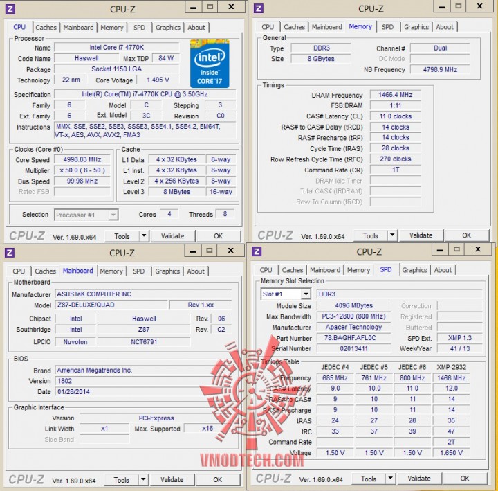The image size is (498, 491).
Task: Click the CPU-Z logo icon in Memory window title bar
Action: (259, 8)
